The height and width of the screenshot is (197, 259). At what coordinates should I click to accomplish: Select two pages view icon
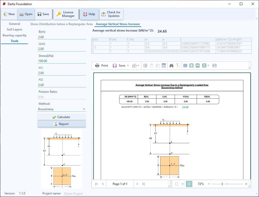click(x=197, y=66)
